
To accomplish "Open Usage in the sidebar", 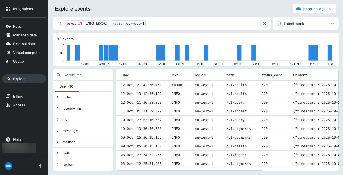I will pyautogui.click(x=24, y=61).
